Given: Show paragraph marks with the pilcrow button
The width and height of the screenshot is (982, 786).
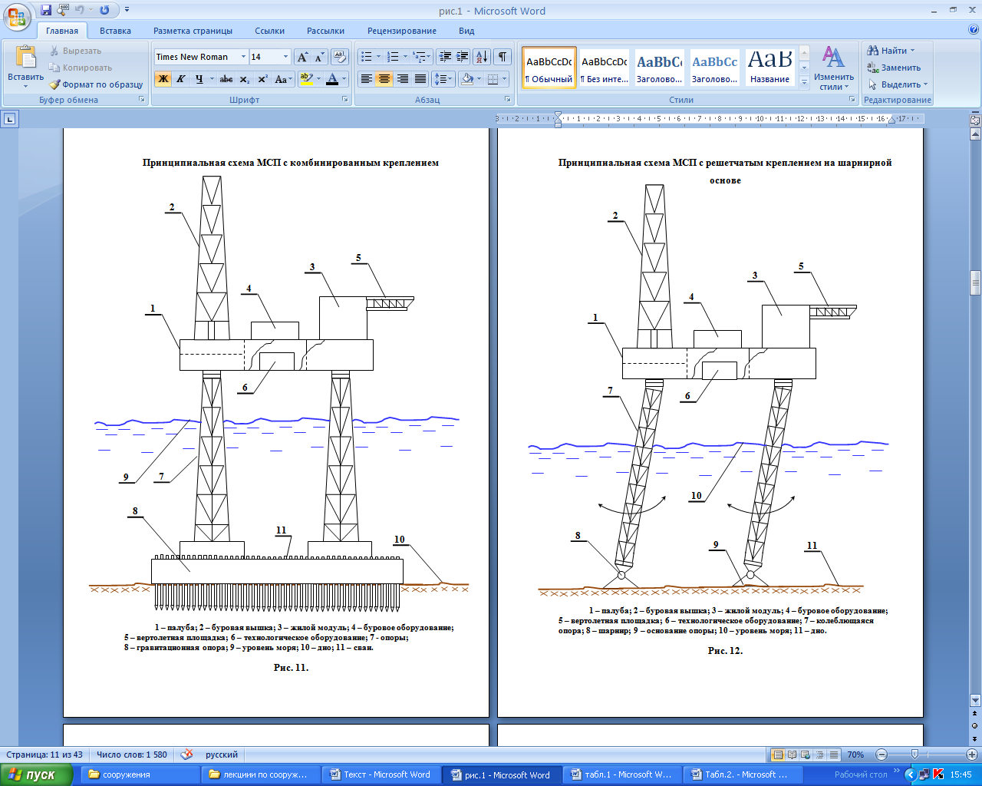Looking at the screenshot, I should click(x=503, y=57).
